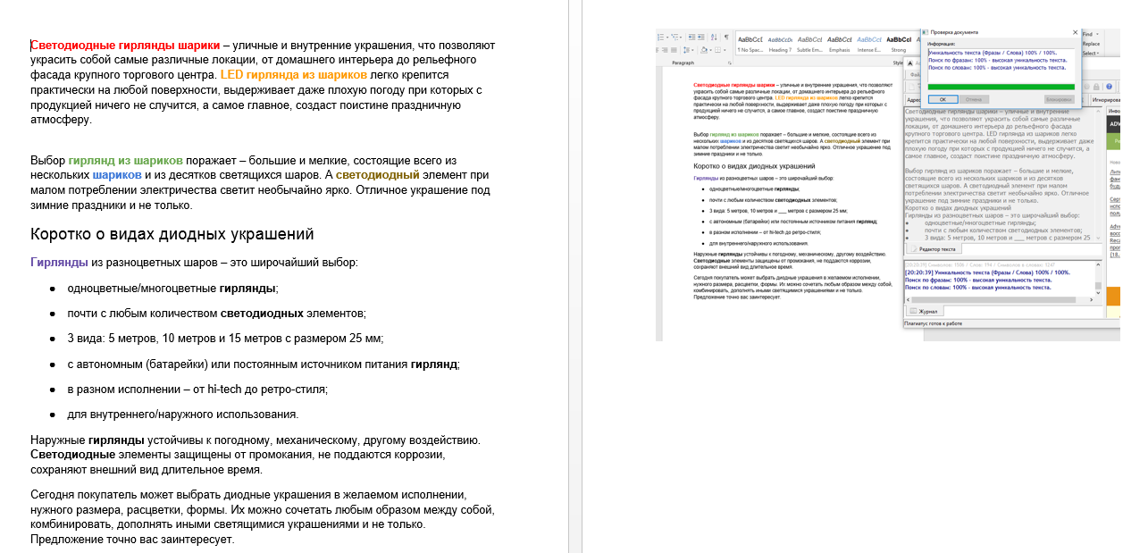Click the sort A-Z icon in embedded ribbon
1148x553 pixels.
714,37
